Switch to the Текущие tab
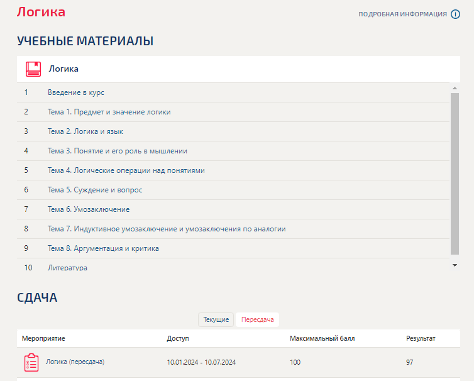Image resolution: width=474 pixels, height=381 pixels. 216,319
